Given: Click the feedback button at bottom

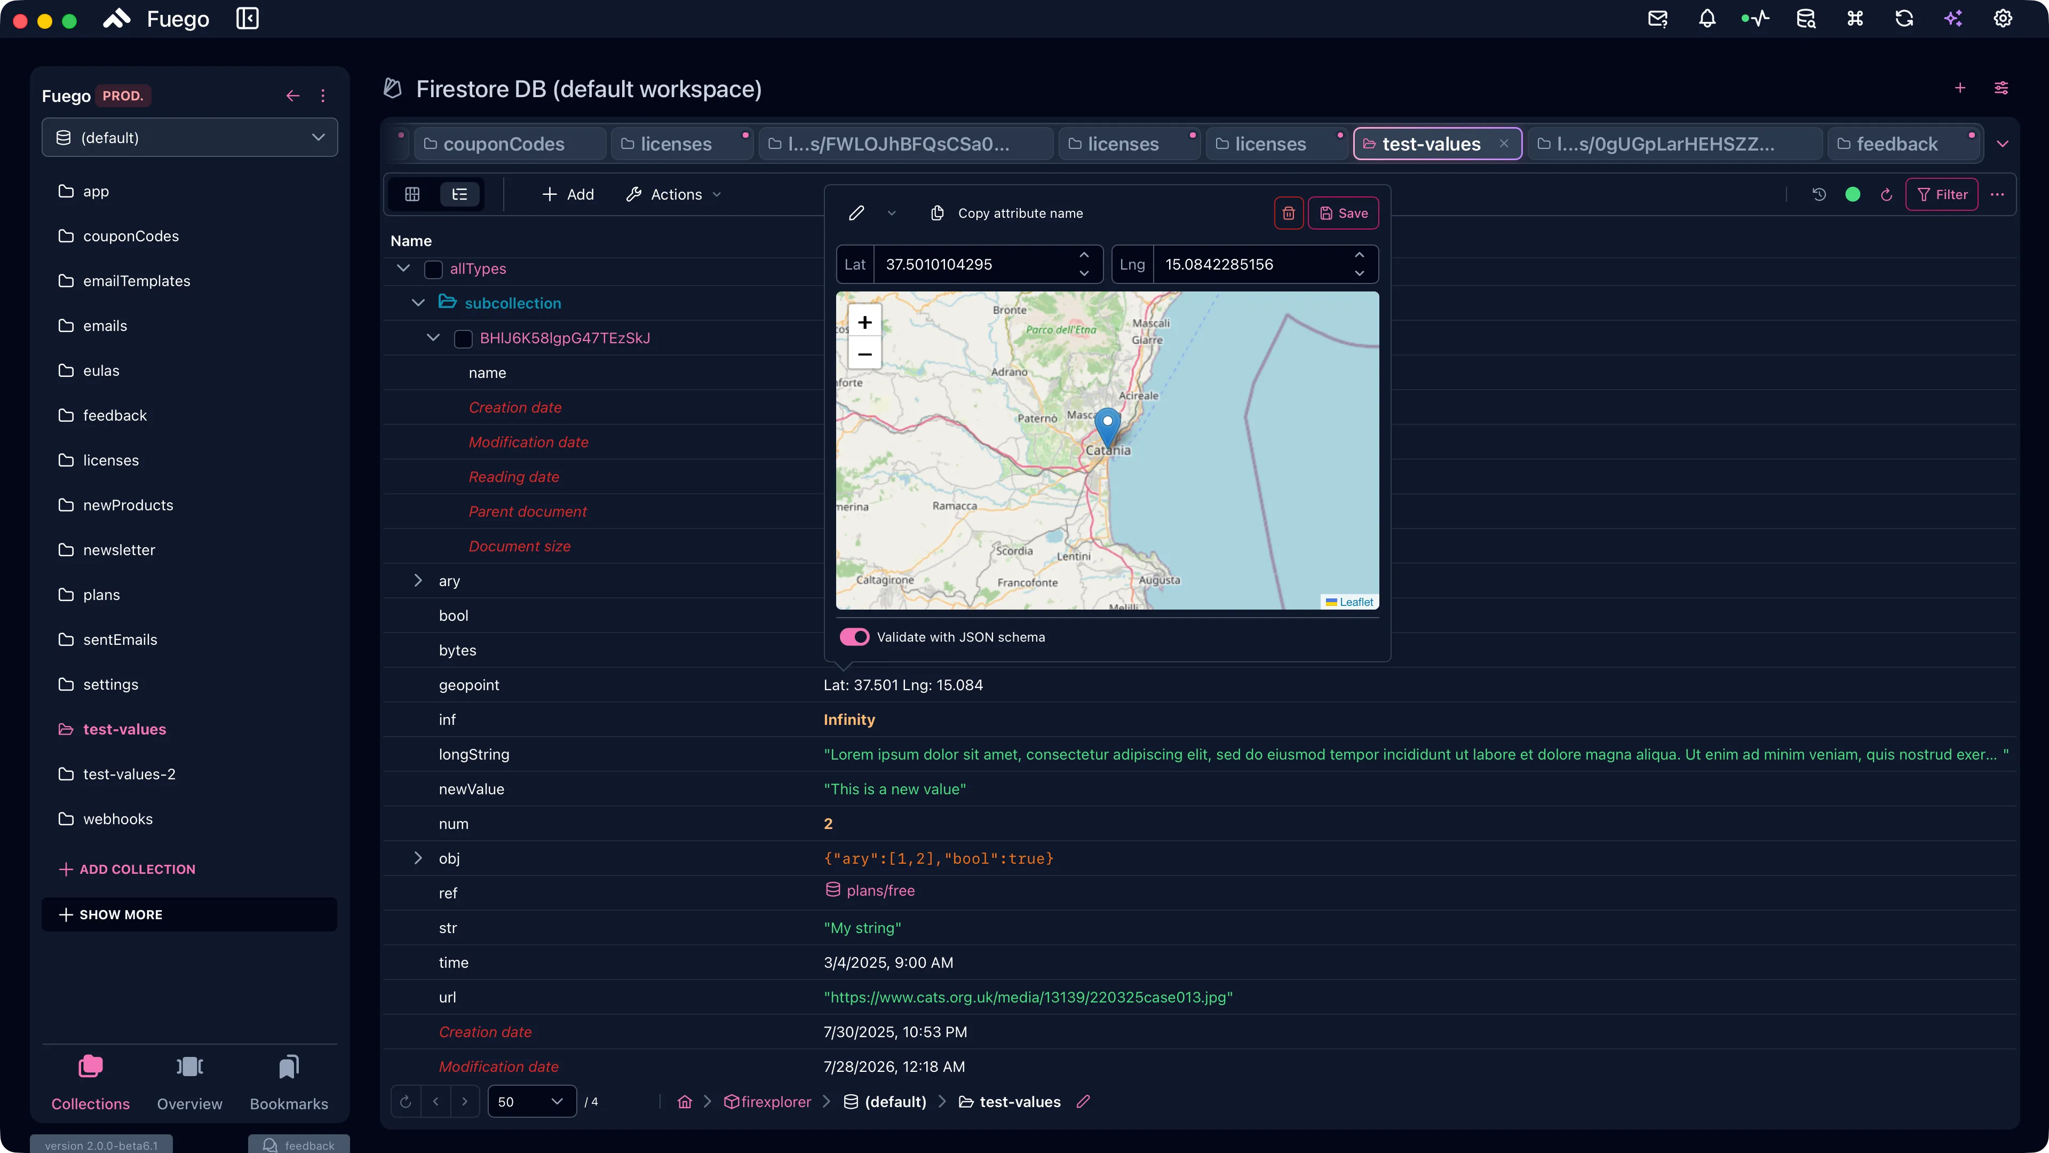Looking at the screenshot, I should pyautogui.click(x=299, y=1145).
